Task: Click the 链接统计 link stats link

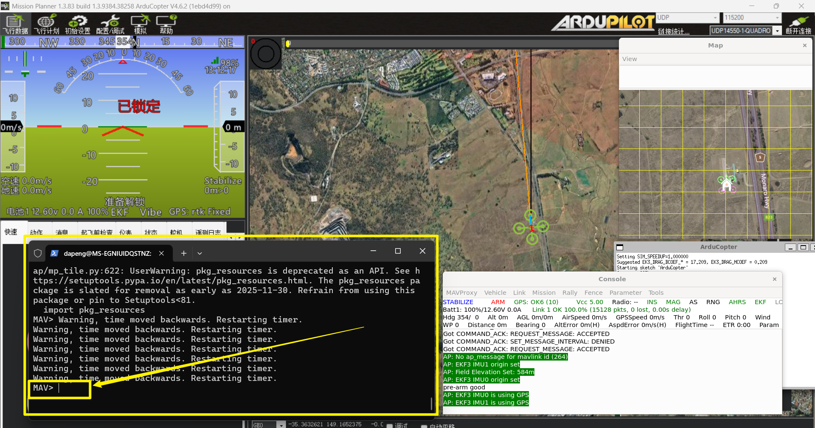Action: point(674,31)
